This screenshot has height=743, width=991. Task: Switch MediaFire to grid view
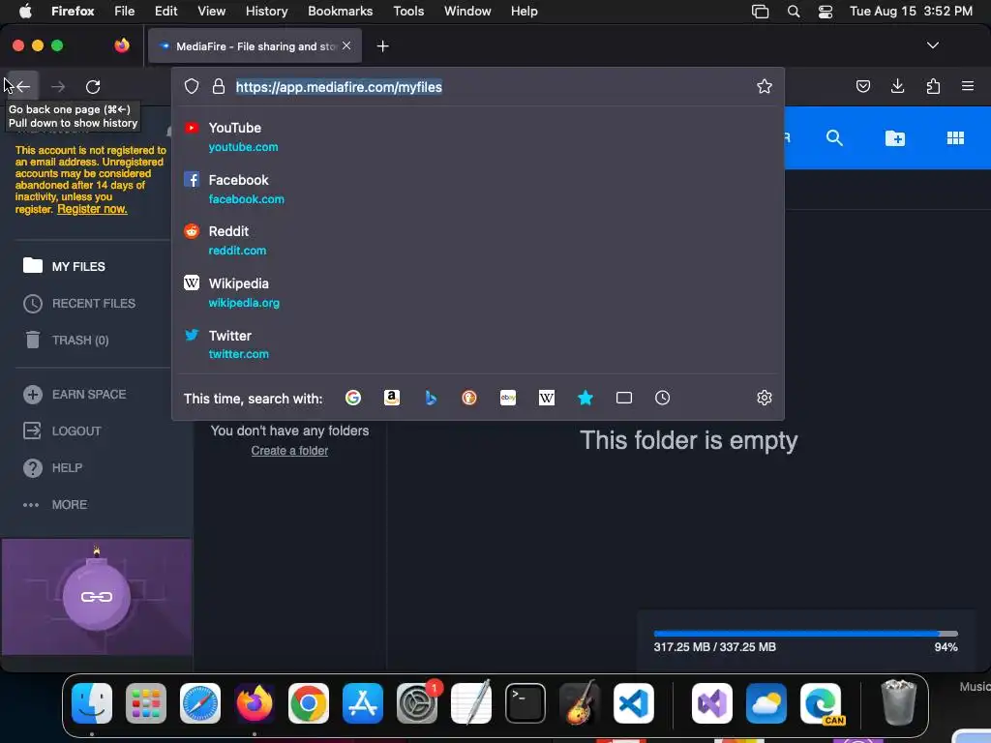click(x=955, y=138)
